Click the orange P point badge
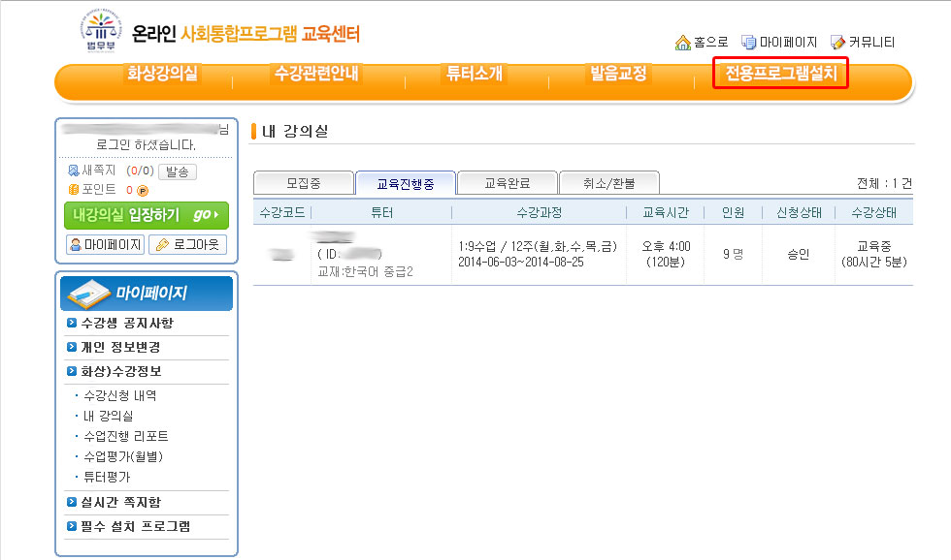The height and width of the screenshot is (560, 951). [x=143, y=190]
